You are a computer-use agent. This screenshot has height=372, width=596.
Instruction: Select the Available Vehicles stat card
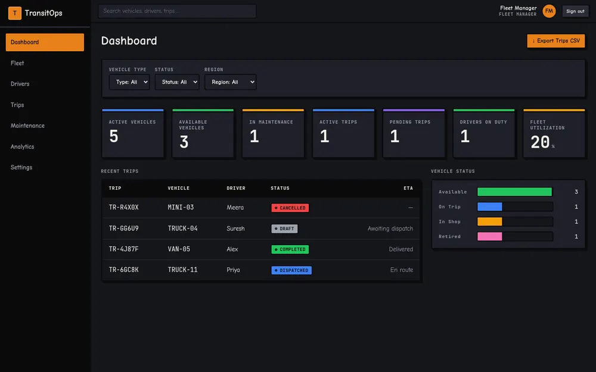[203, 133]
